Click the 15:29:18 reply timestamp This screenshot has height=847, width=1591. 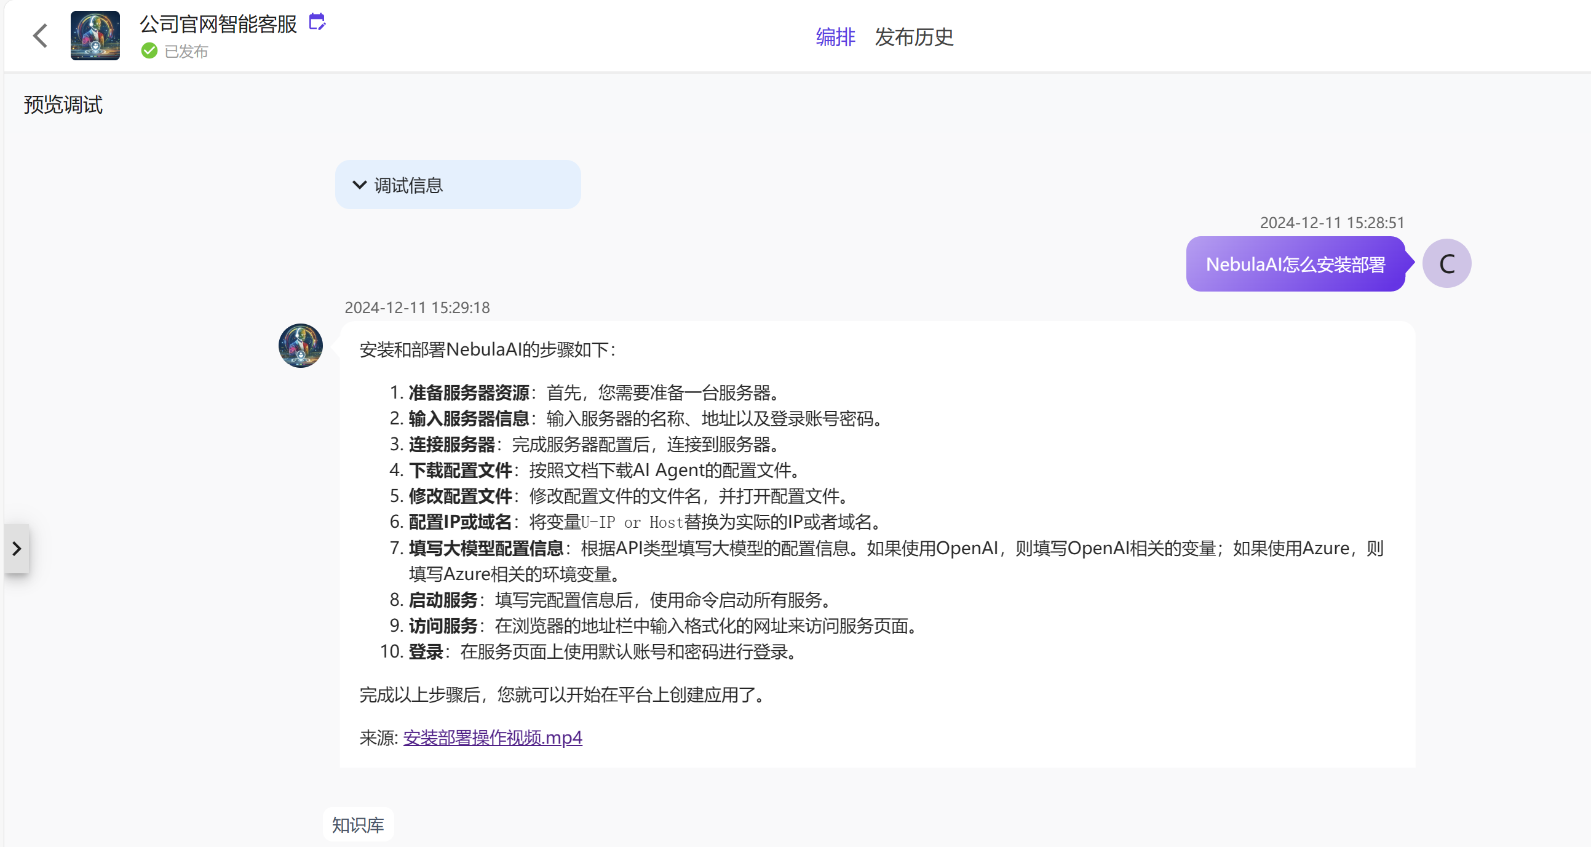[417, 308]
